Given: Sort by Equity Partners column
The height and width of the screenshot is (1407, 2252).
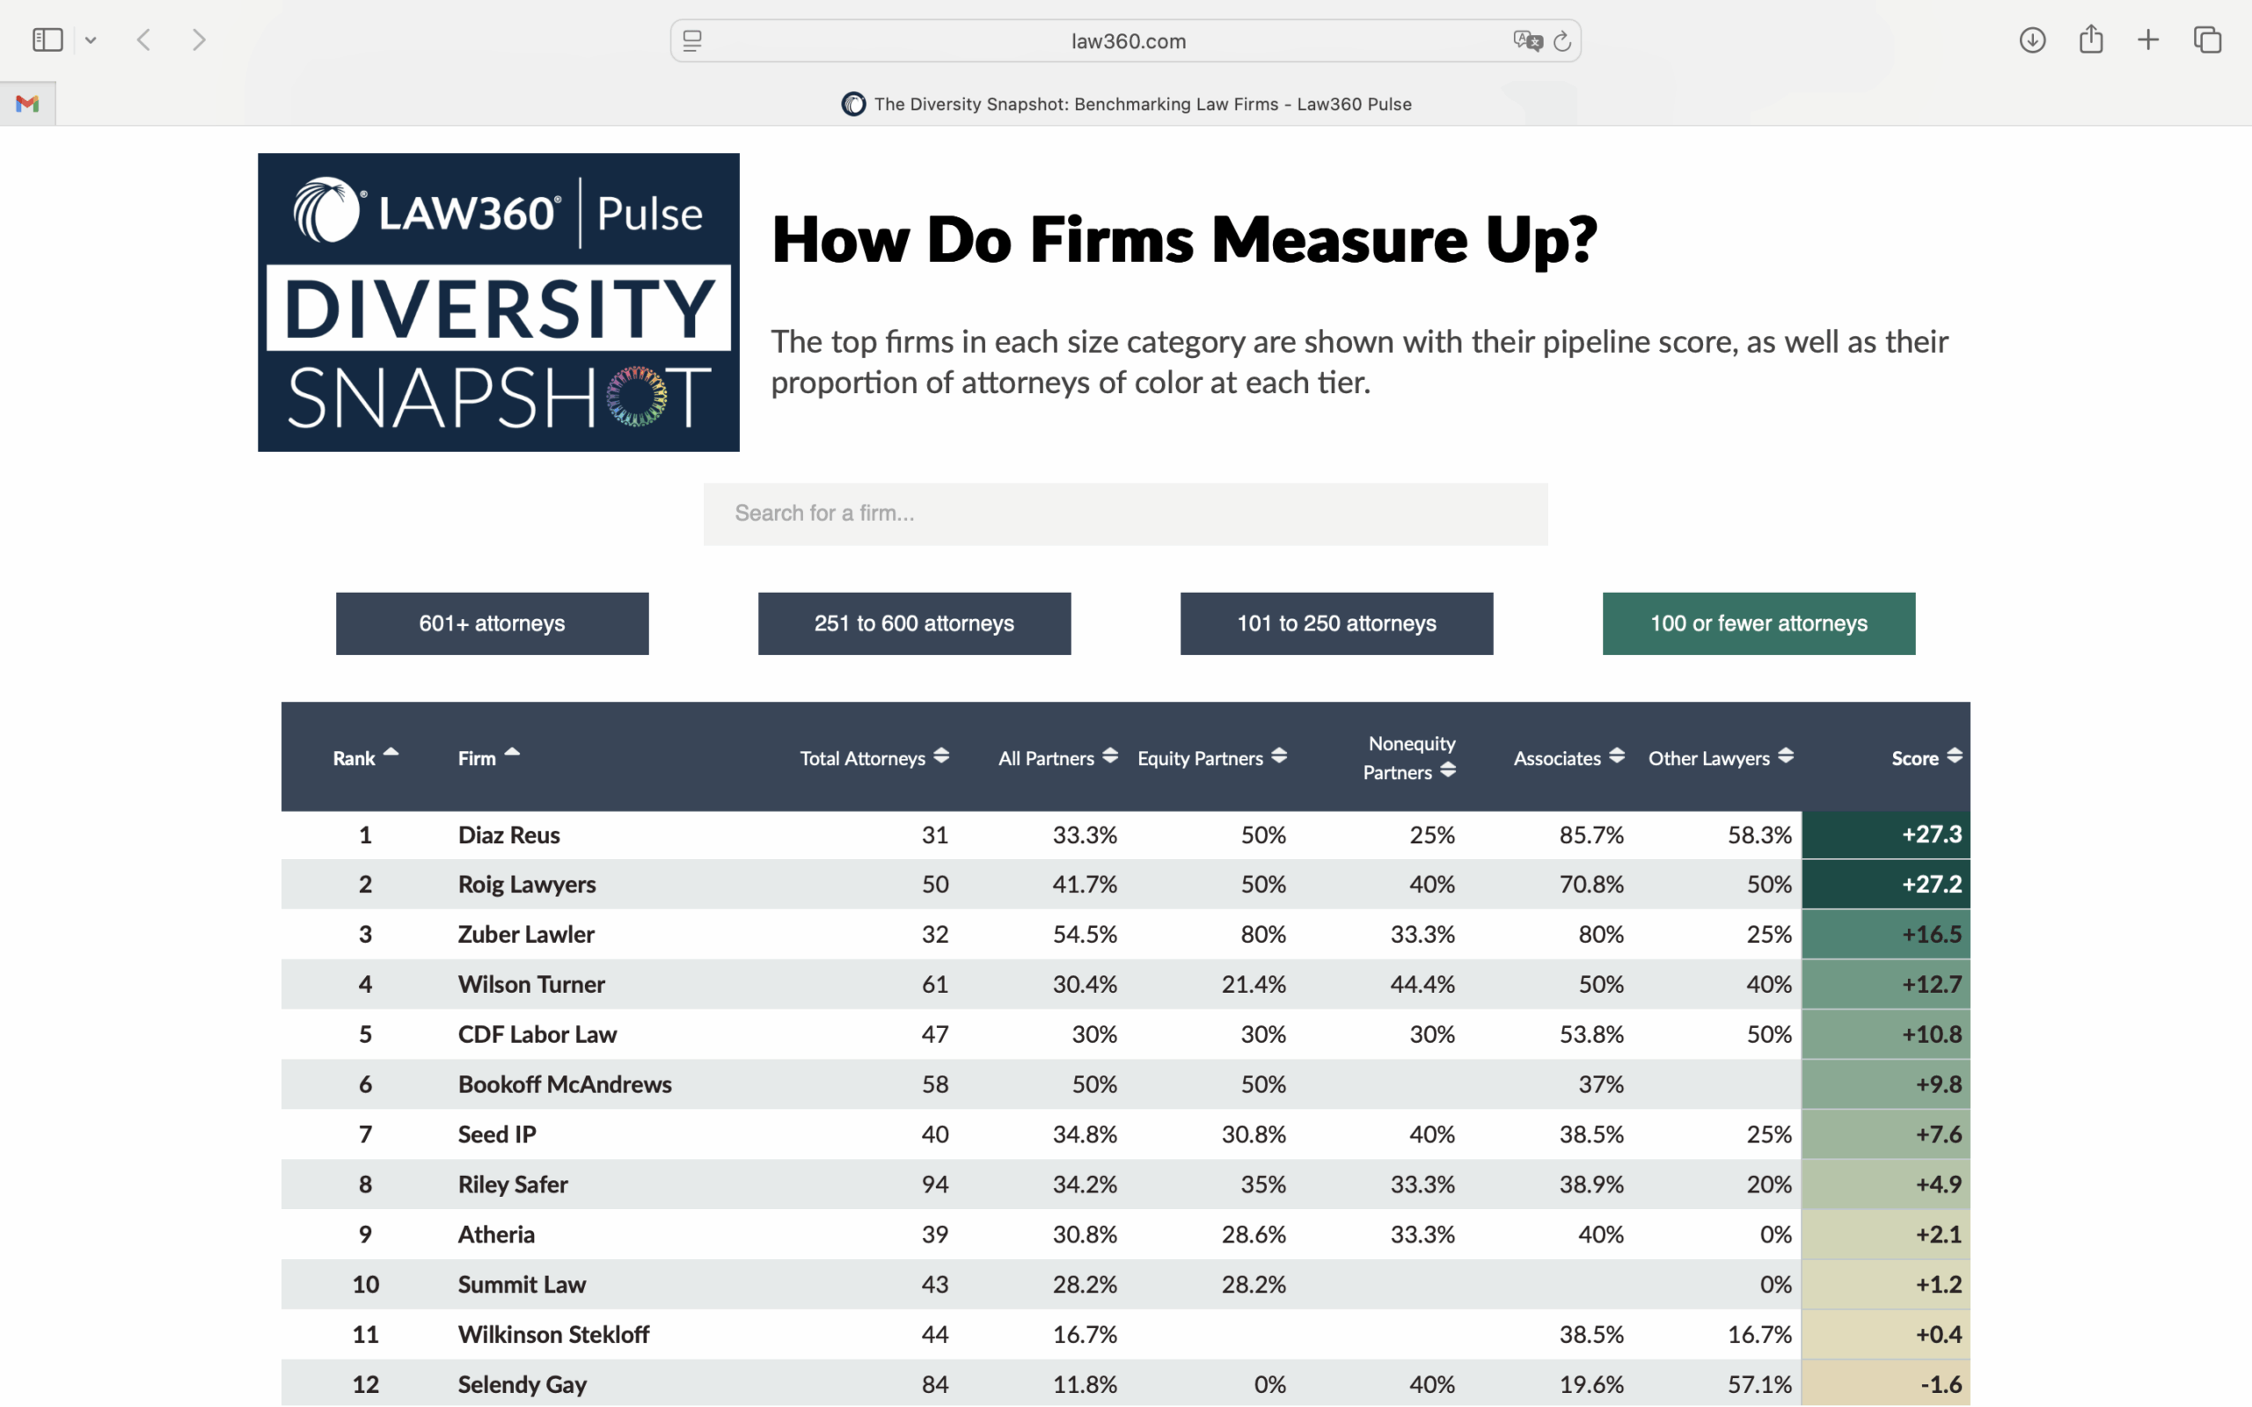Looking at the screenshot, I should pos(1212,757).
